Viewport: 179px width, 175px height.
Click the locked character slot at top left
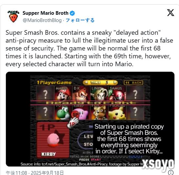[x=45, y=93]
